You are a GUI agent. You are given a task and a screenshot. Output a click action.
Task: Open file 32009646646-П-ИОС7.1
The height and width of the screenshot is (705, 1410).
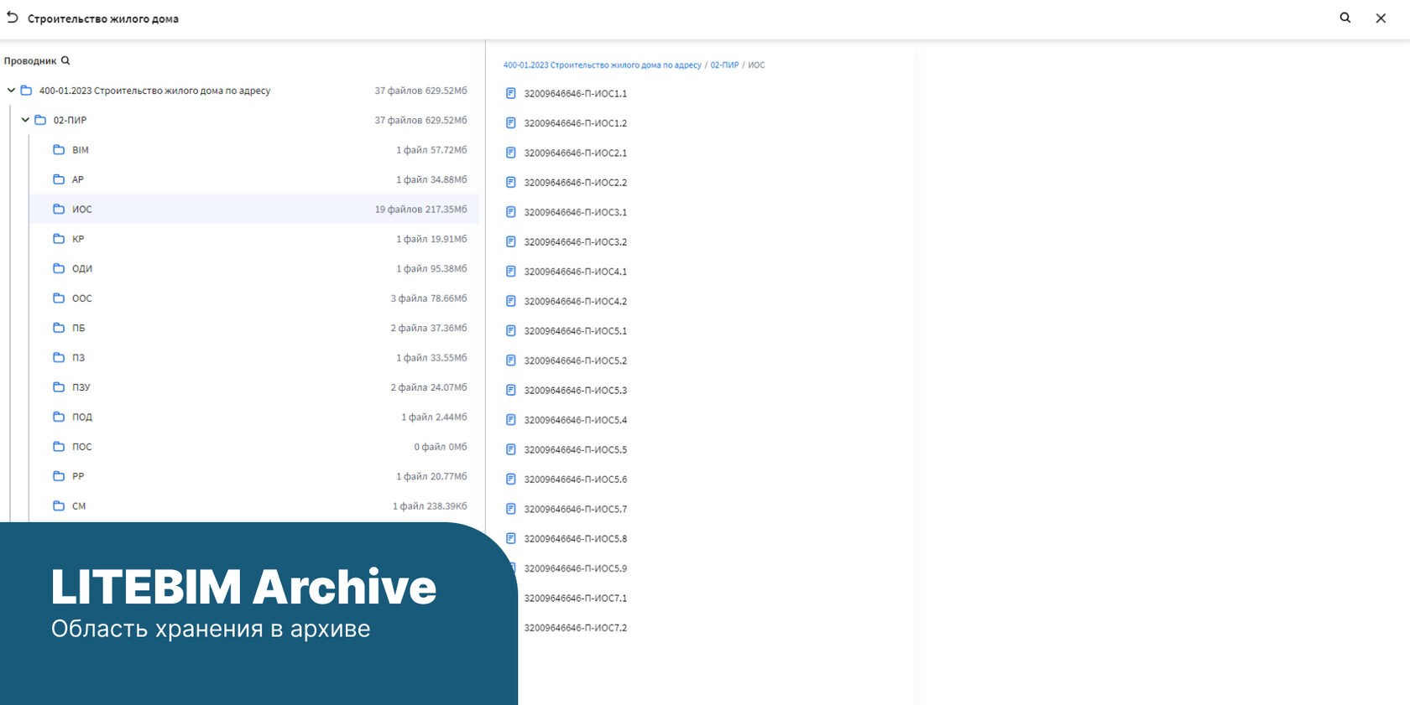[575, 599]
